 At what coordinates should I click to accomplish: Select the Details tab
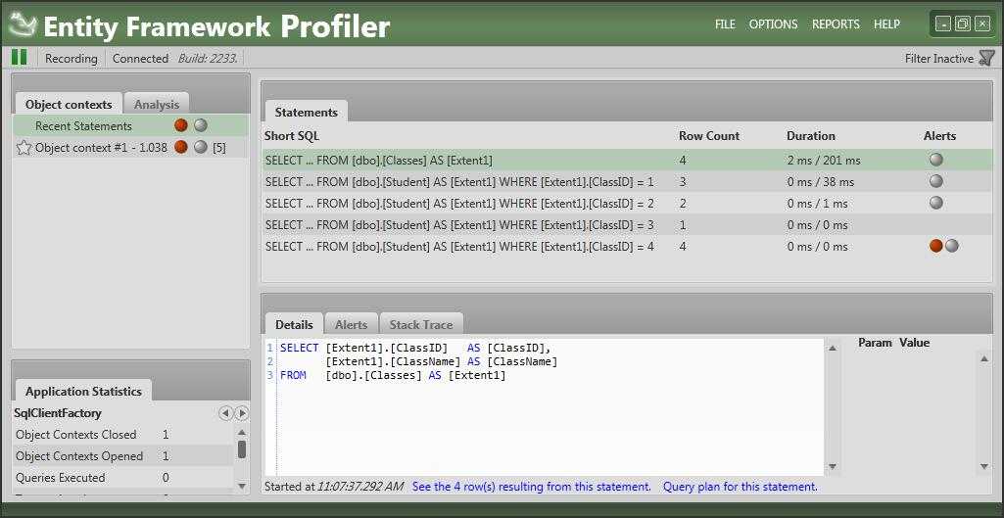(294, 325)
